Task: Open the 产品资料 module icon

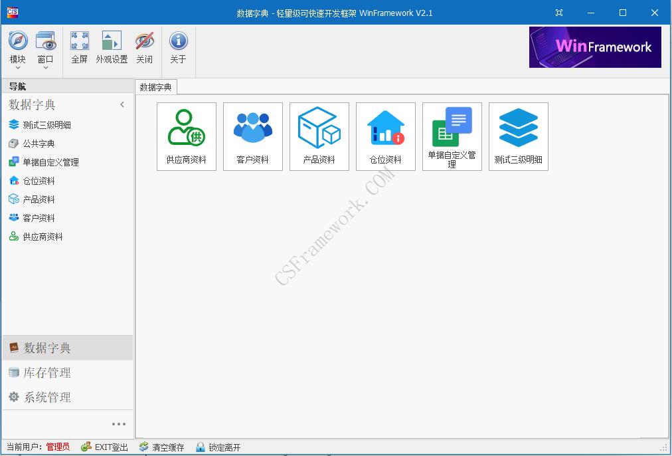Action: (x=319, y=136)
